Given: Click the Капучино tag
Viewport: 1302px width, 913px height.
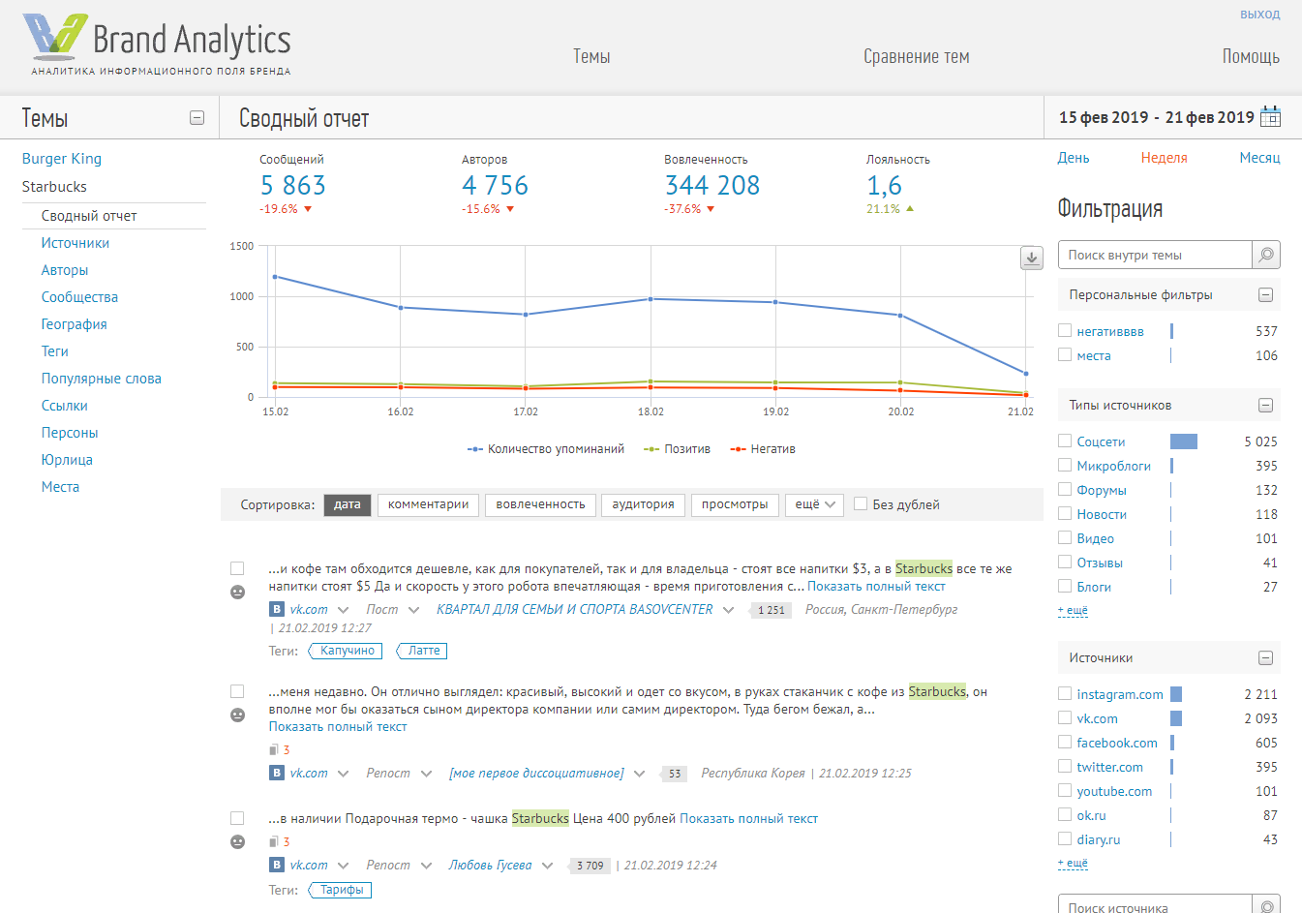Looking at the screenshot, I should (x=347, y=651).
